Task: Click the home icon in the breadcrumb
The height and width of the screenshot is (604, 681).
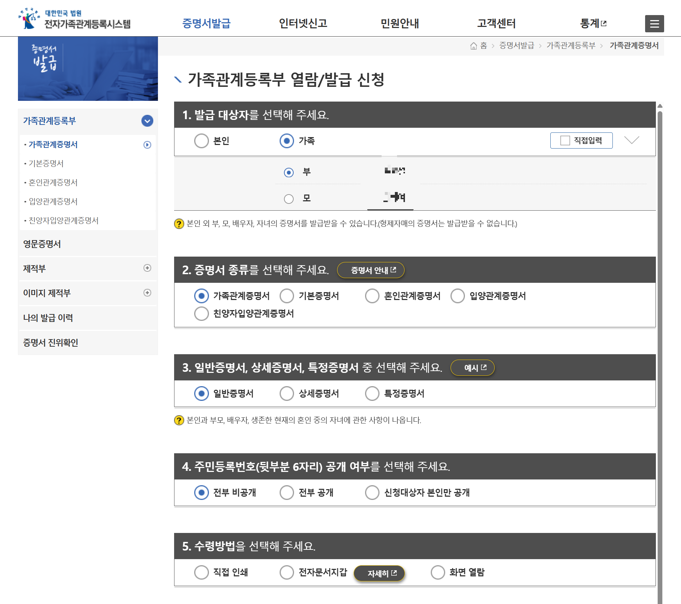Action: [x=473, y=46]
